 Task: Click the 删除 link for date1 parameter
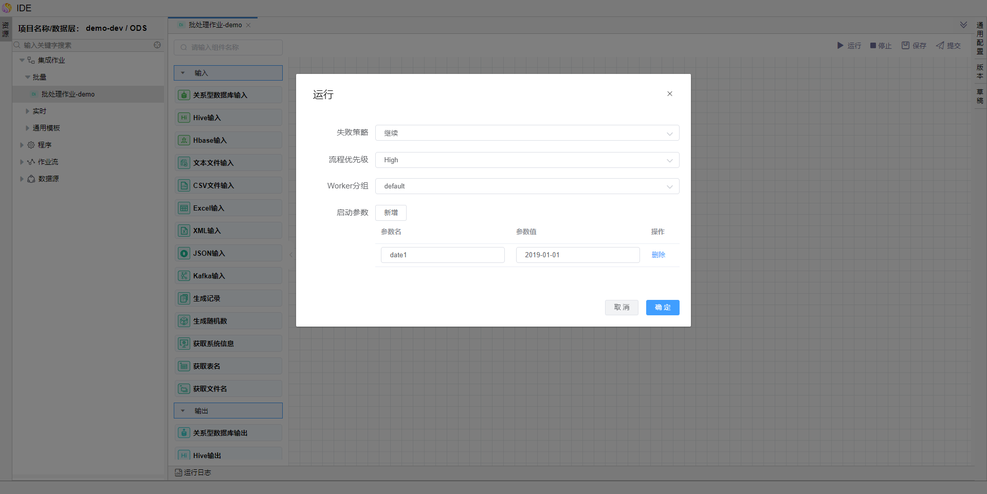(658, 255)
